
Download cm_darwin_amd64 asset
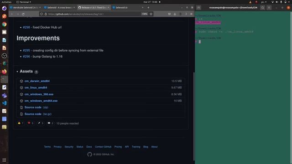click(x=37, y=81)
